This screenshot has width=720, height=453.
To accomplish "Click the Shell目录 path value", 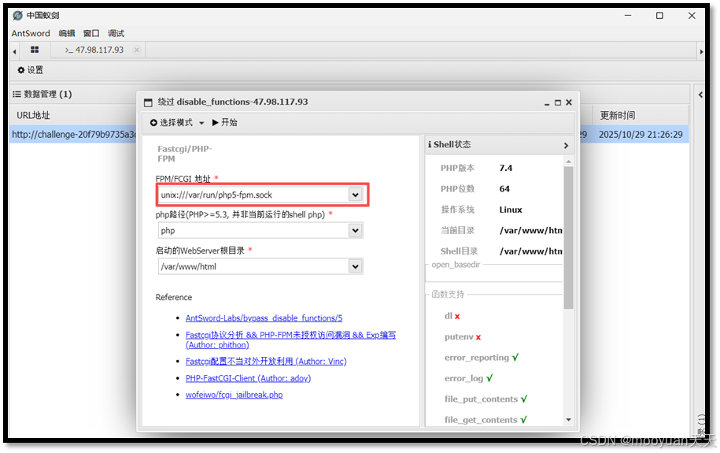I will click(531, 251).
